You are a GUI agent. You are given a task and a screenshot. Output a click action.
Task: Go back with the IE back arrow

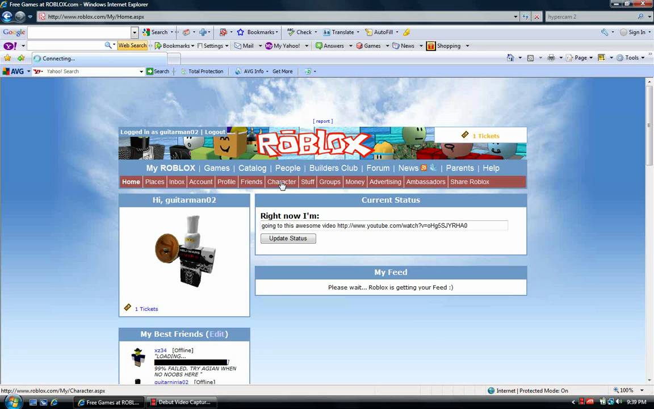7,16
